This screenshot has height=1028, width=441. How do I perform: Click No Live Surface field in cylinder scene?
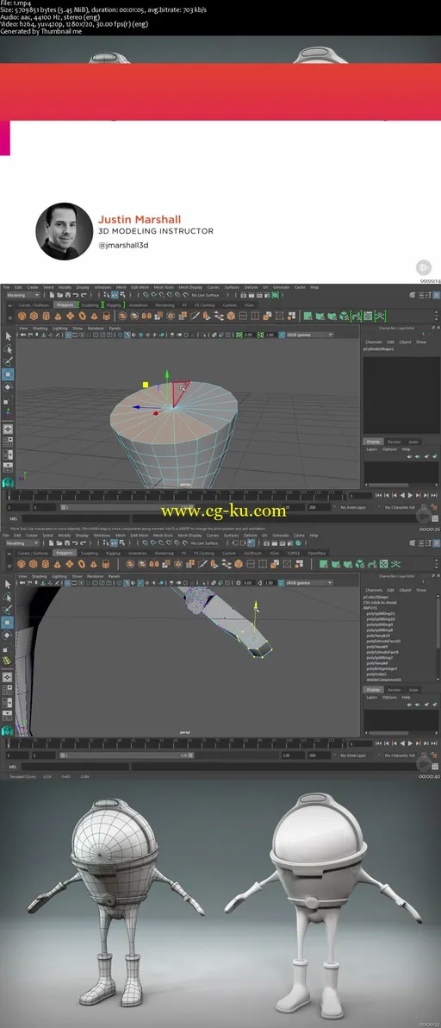pos(205,295)
